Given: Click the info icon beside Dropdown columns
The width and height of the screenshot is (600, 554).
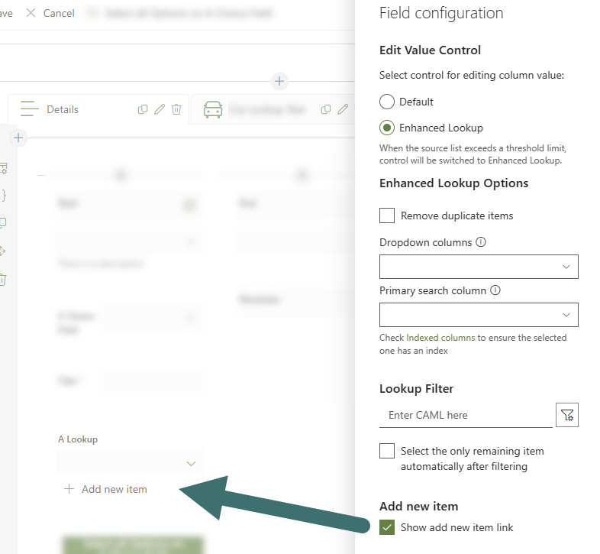Looking at the screenshot, I should click(x=481, y=242).
